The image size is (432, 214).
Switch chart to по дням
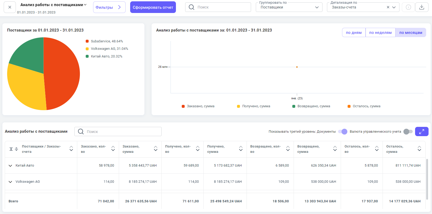353,33
